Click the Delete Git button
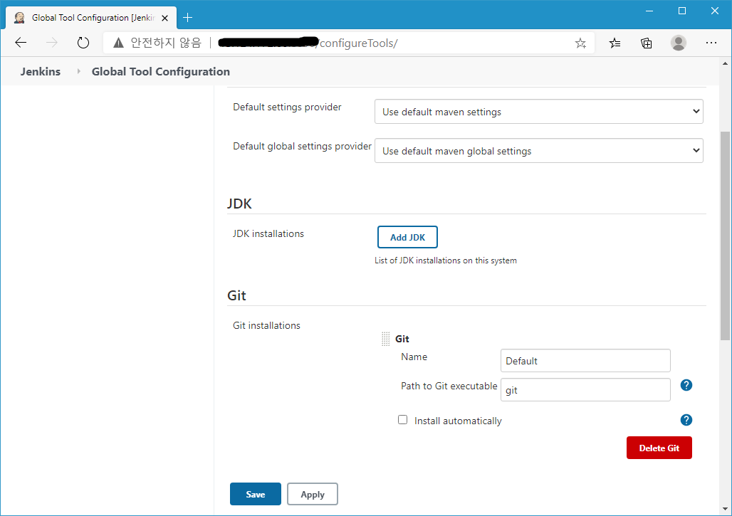 pyautogui.click(x=659, y=448)
